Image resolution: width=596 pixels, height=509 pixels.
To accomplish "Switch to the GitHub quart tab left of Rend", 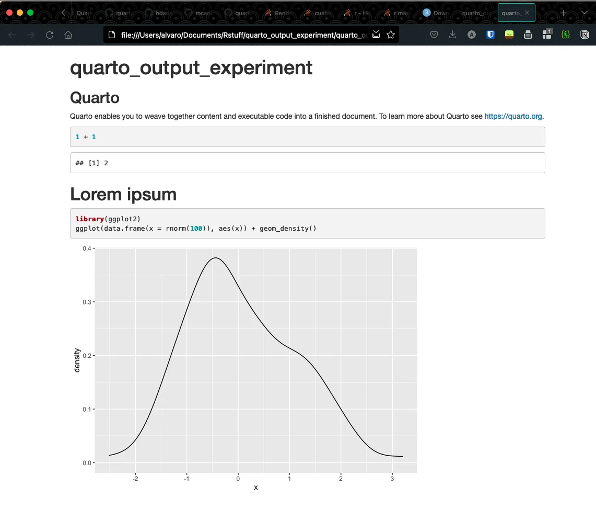I will tap(239, 13).
